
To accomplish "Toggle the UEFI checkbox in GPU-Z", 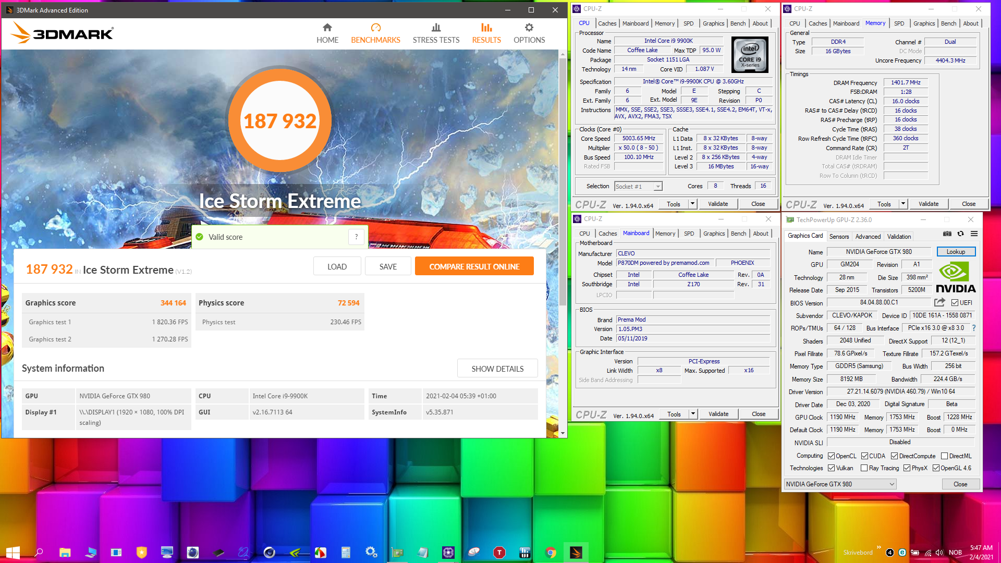I will [x=955, y=302].
